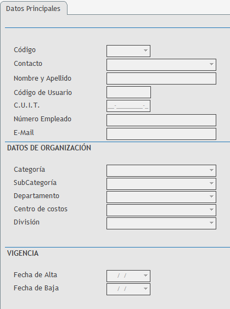The image size is (230, 309).
Task: Click the E-Mail input field
Action: click(x=161, y=134)
